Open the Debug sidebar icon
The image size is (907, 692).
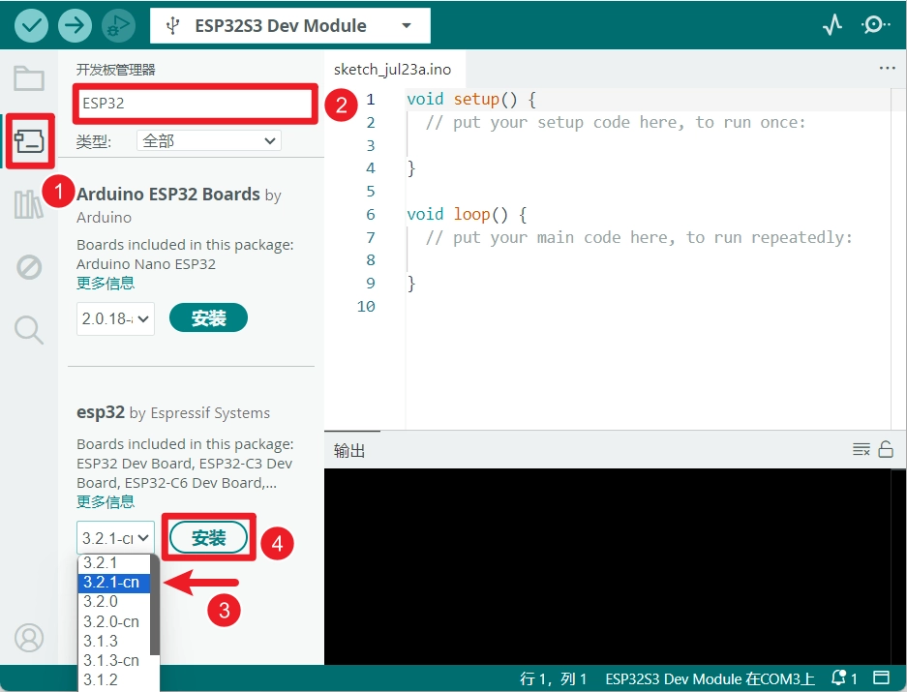pyautogui.click(x=29, y=267)
